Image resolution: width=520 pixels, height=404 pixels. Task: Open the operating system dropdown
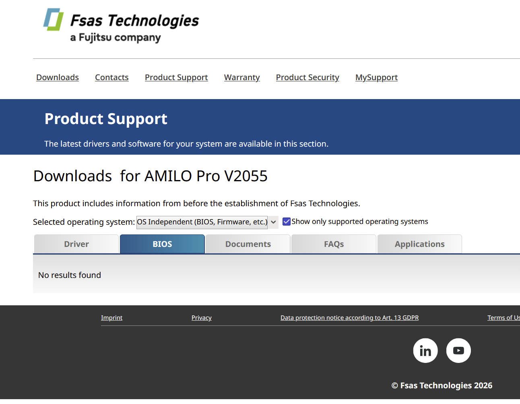tap(207, 222)
